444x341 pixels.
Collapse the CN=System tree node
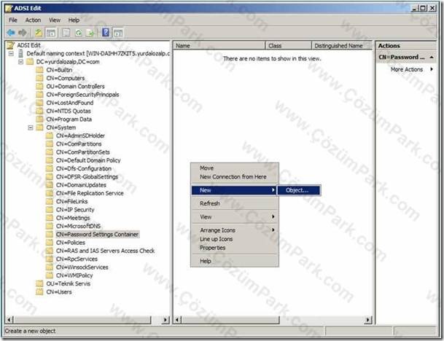click(x=31, y=128)
